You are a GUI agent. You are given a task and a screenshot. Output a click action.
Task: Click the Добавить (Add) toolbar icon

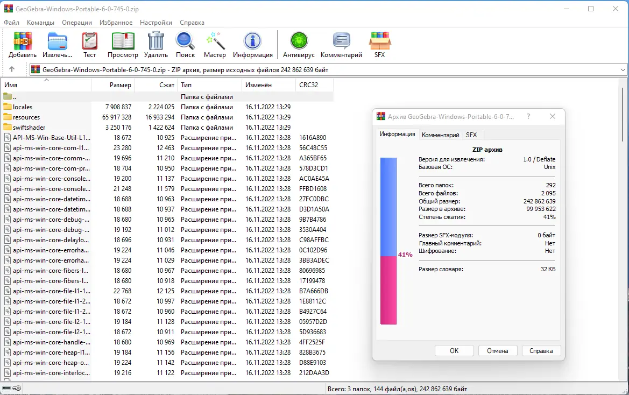[x=23, y=41]
